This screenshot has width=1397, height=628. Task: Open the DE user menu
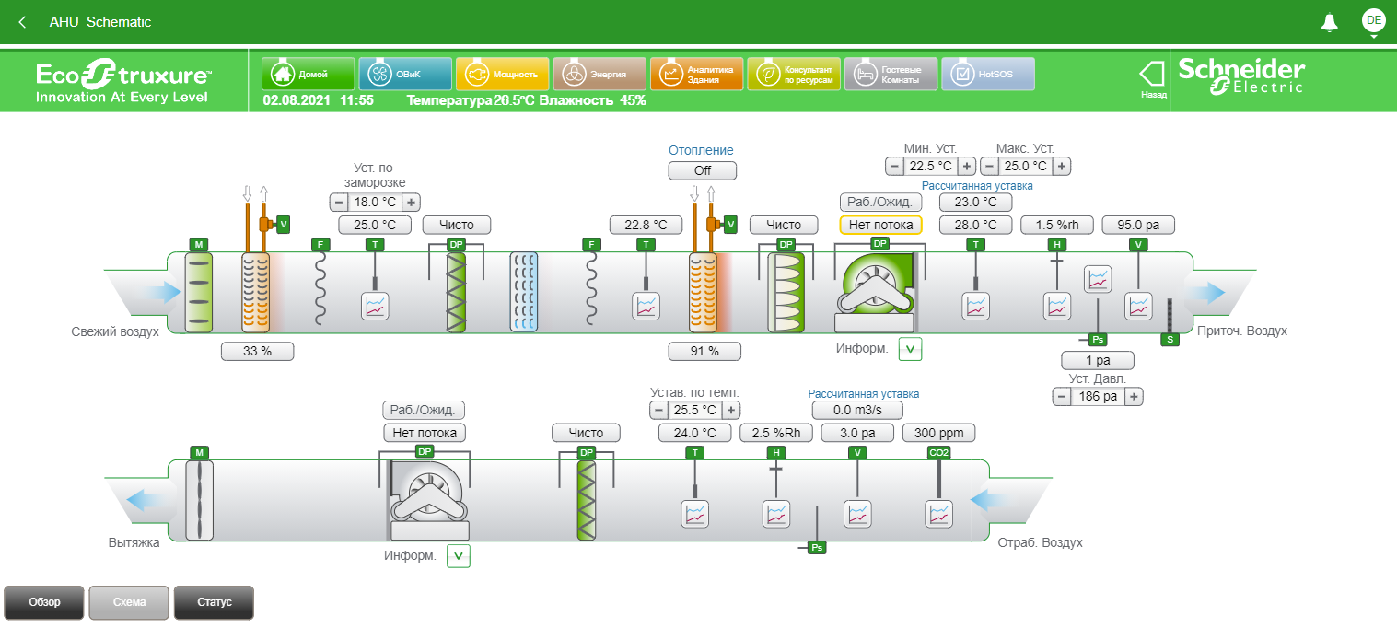[x=1373, y=21]
